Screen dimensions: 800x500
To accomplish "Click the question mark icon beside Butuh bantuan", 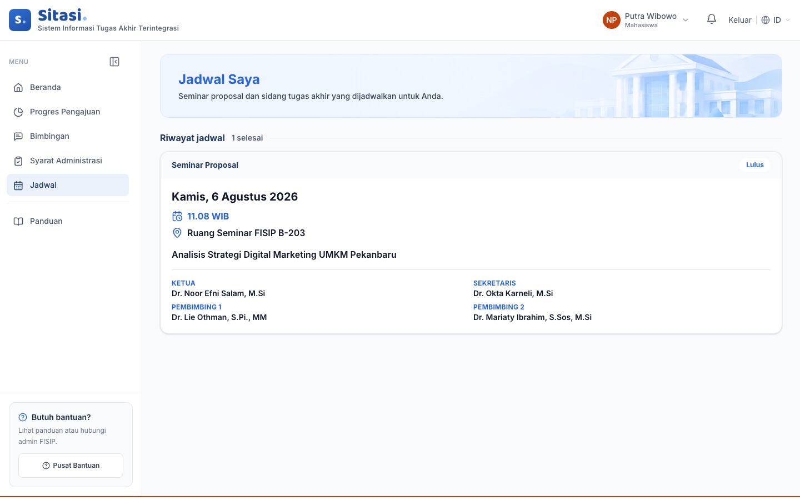I will click(23, 417).
